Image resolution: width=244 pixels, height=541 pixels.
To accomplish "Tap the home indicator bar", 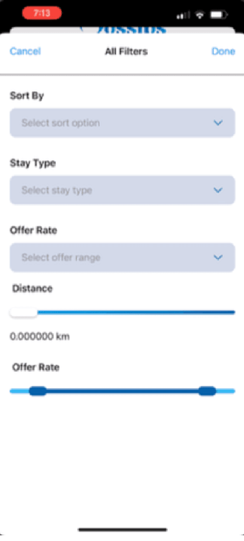I will 122,530.
